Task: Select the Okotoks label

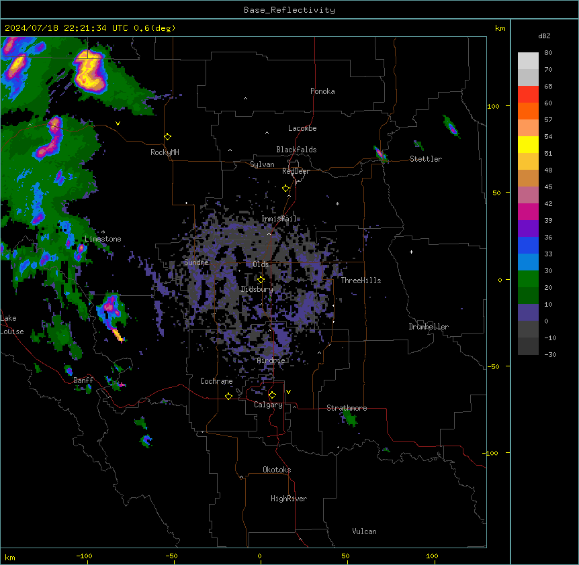Action: 277,470
